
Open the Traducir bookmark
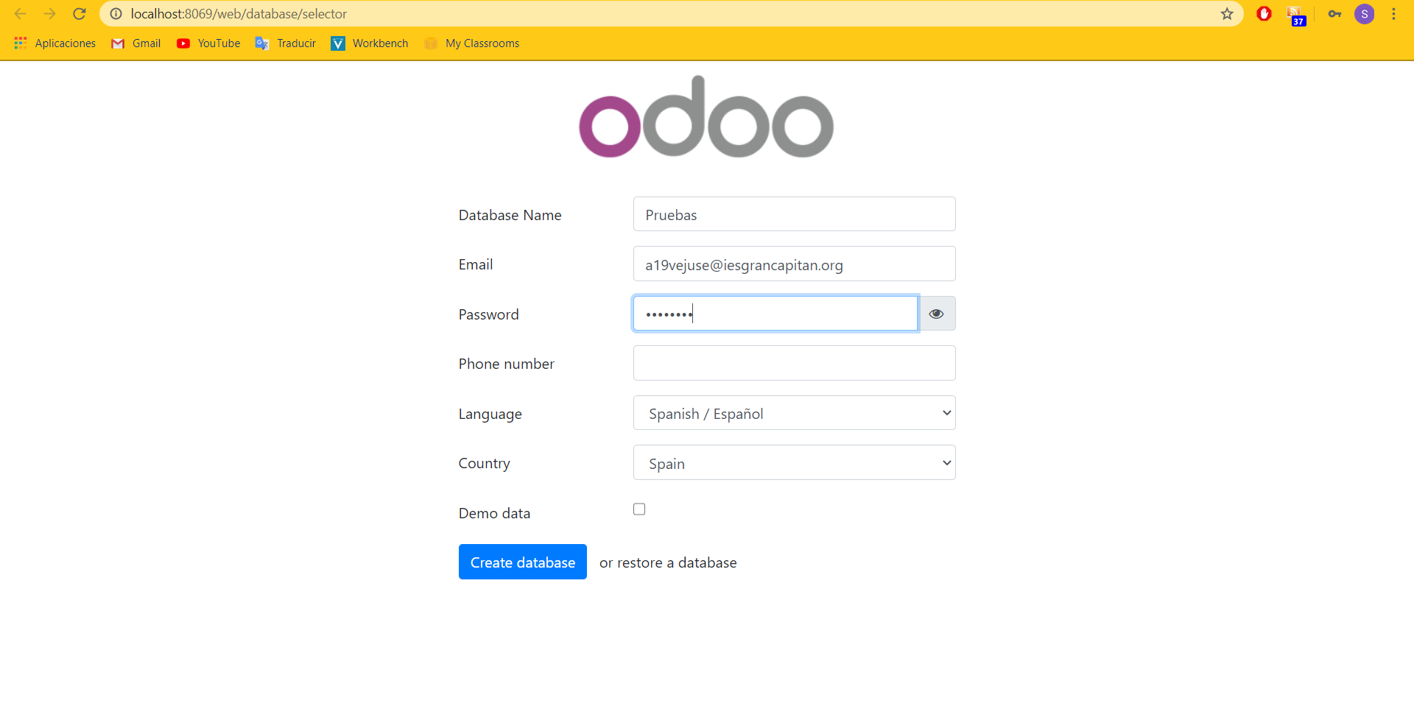click(x=286, y=43)
